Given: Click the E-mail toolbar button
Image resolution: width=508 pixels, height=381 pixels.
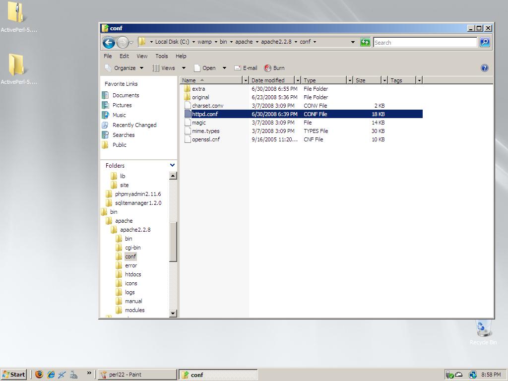Looking at the screenshot, I should tap(246, 68).
